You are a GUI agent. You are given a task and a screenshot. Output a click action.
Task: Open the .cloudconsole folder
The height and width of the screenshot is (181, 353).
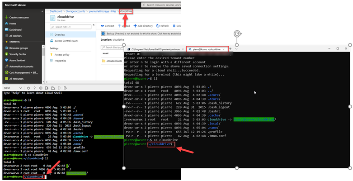coord(112,61)
